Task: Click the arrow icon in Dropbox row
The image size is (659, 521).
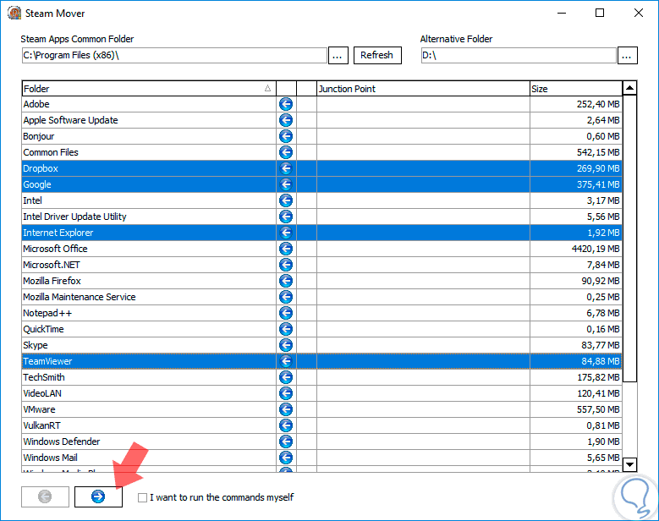Action: 286,168
